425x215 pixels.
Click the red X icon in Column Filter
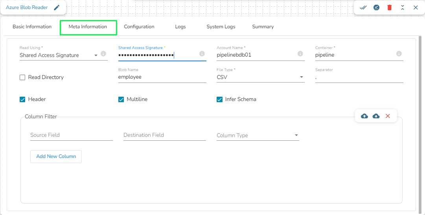coord(388,116)
